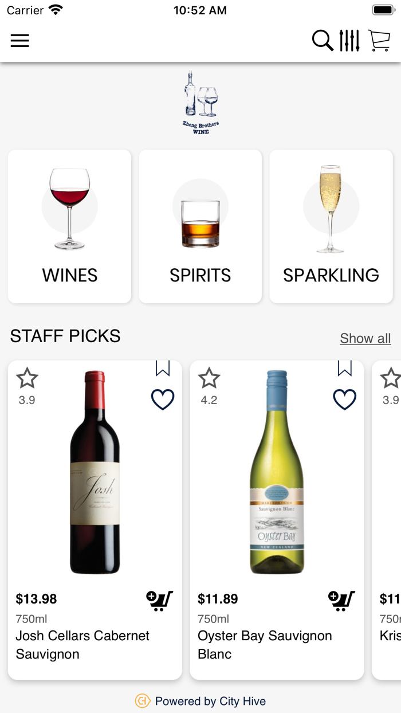
Task: Open Show all staff picks
Action: 365,338
